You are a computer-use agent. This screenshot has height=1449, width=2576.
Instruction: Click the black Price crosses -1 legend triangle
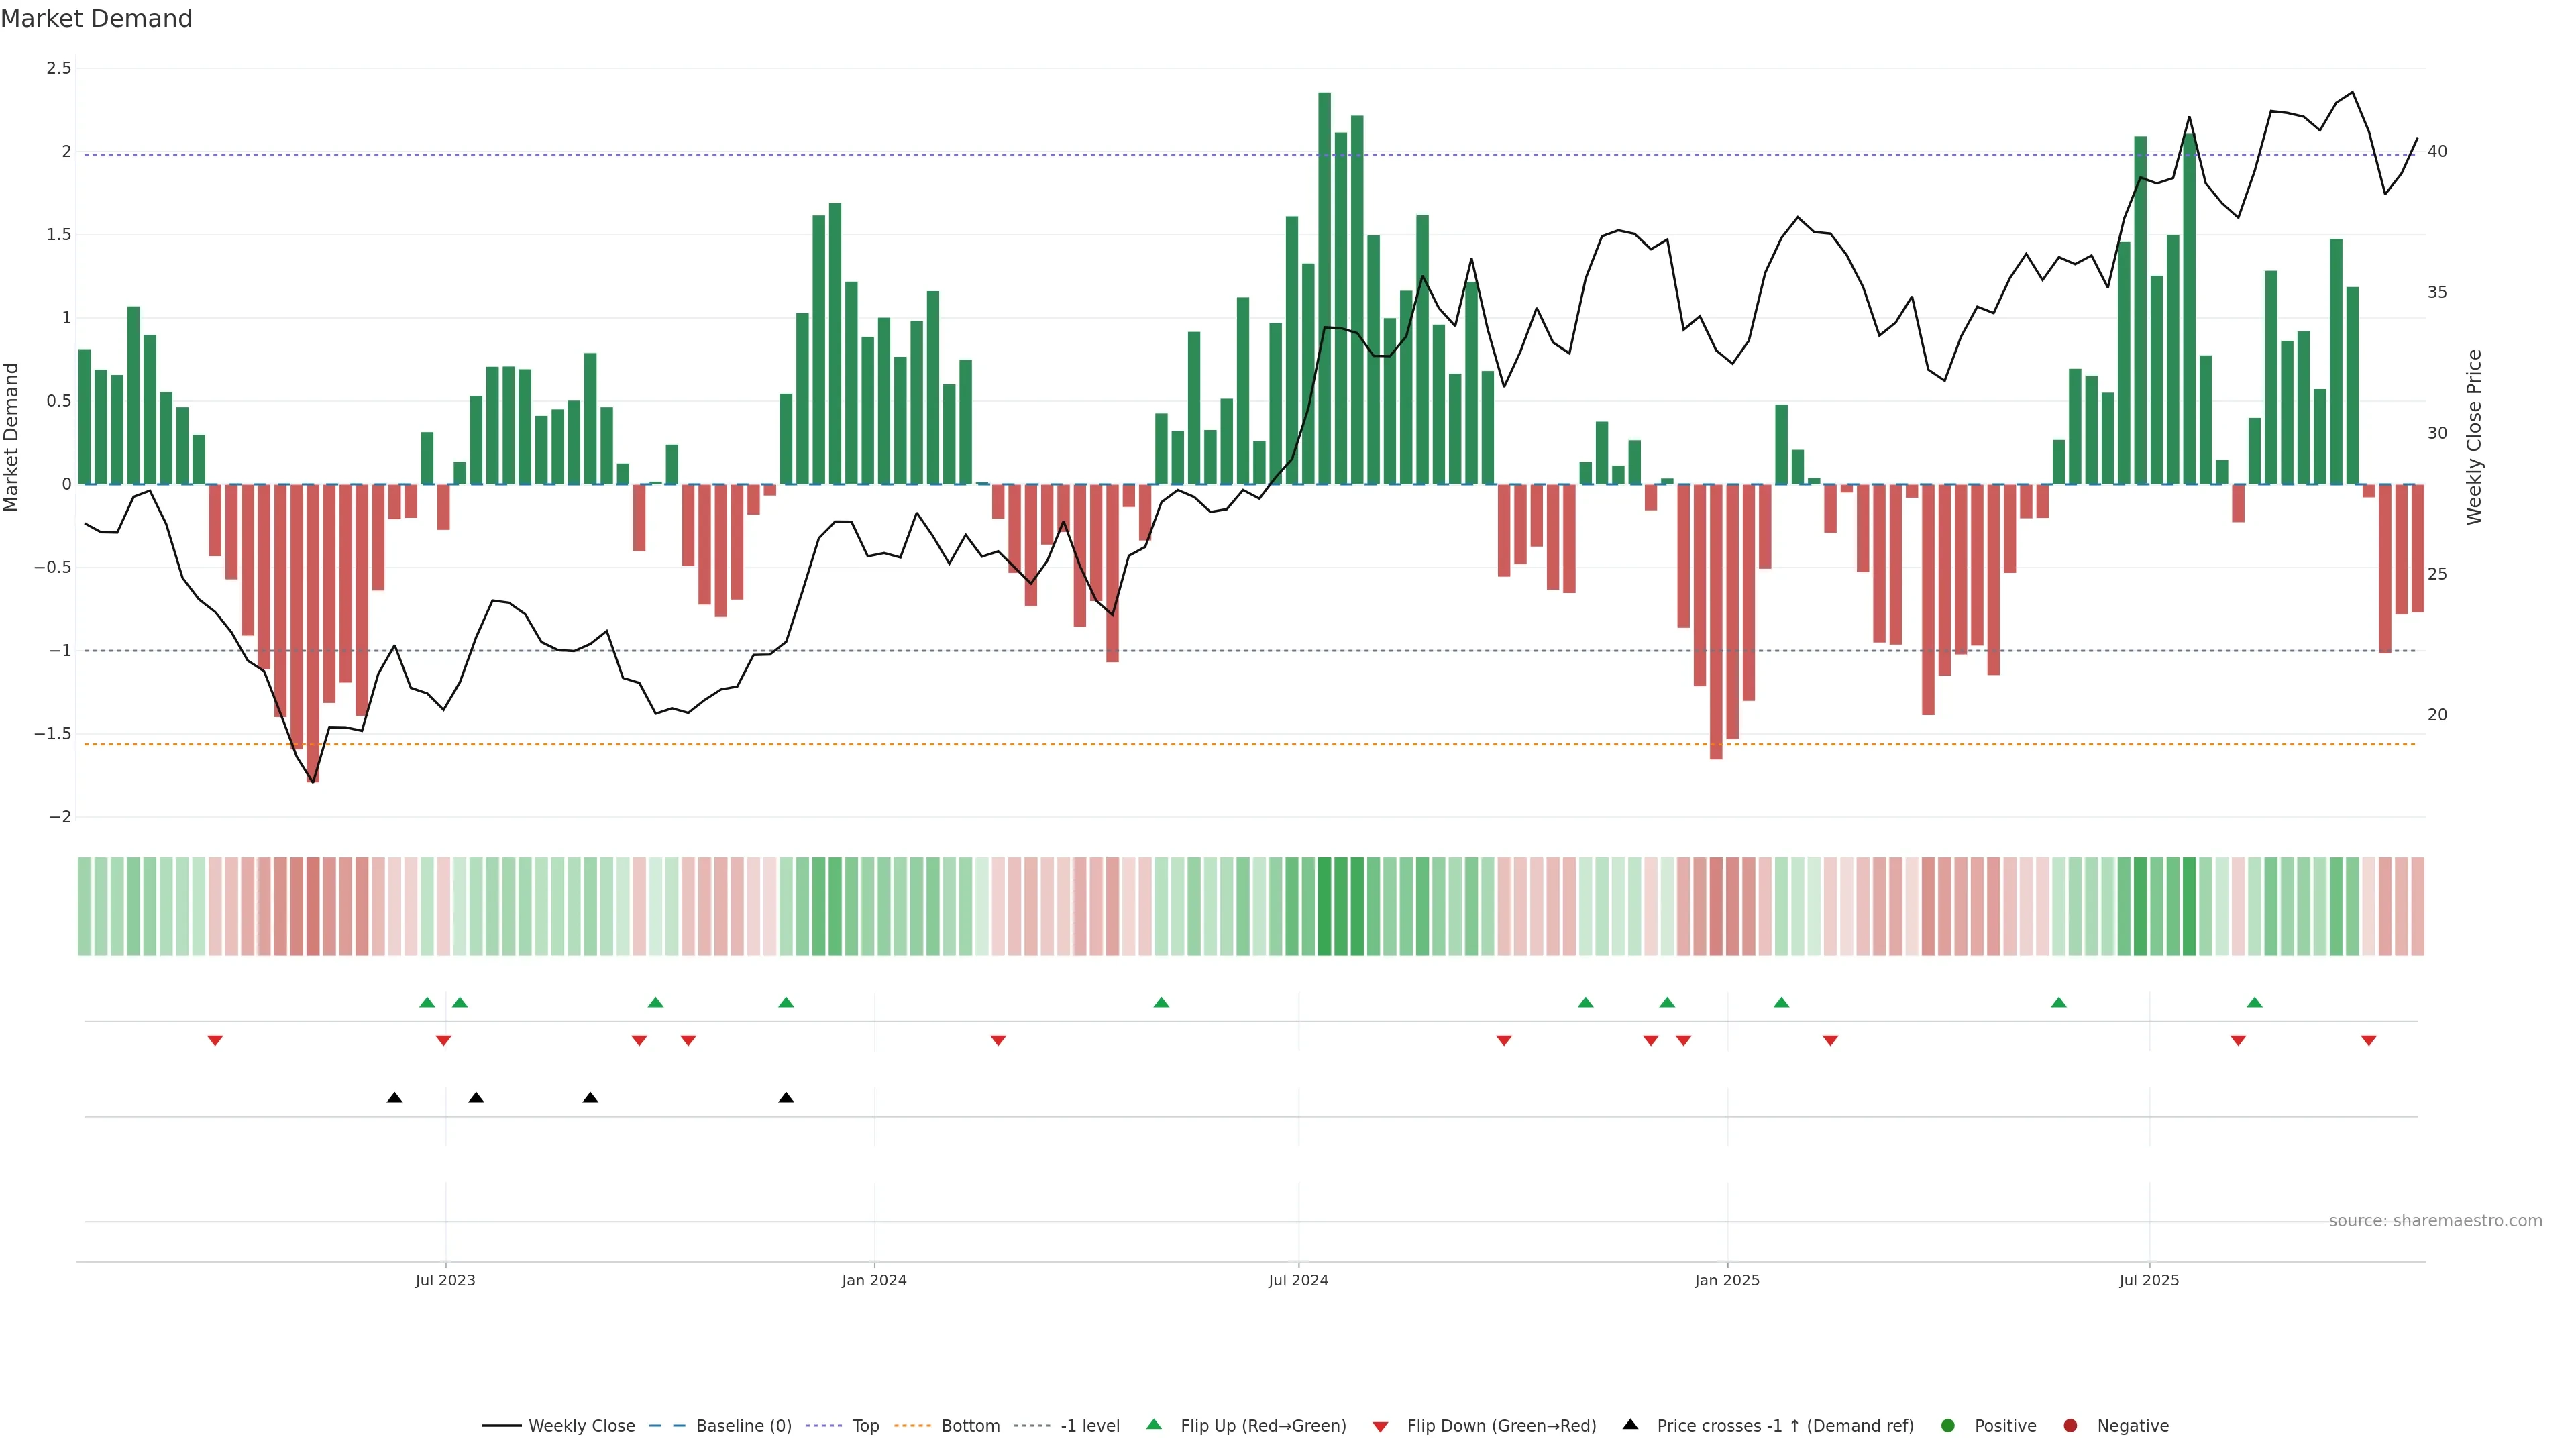(x=1630, y=1425)
